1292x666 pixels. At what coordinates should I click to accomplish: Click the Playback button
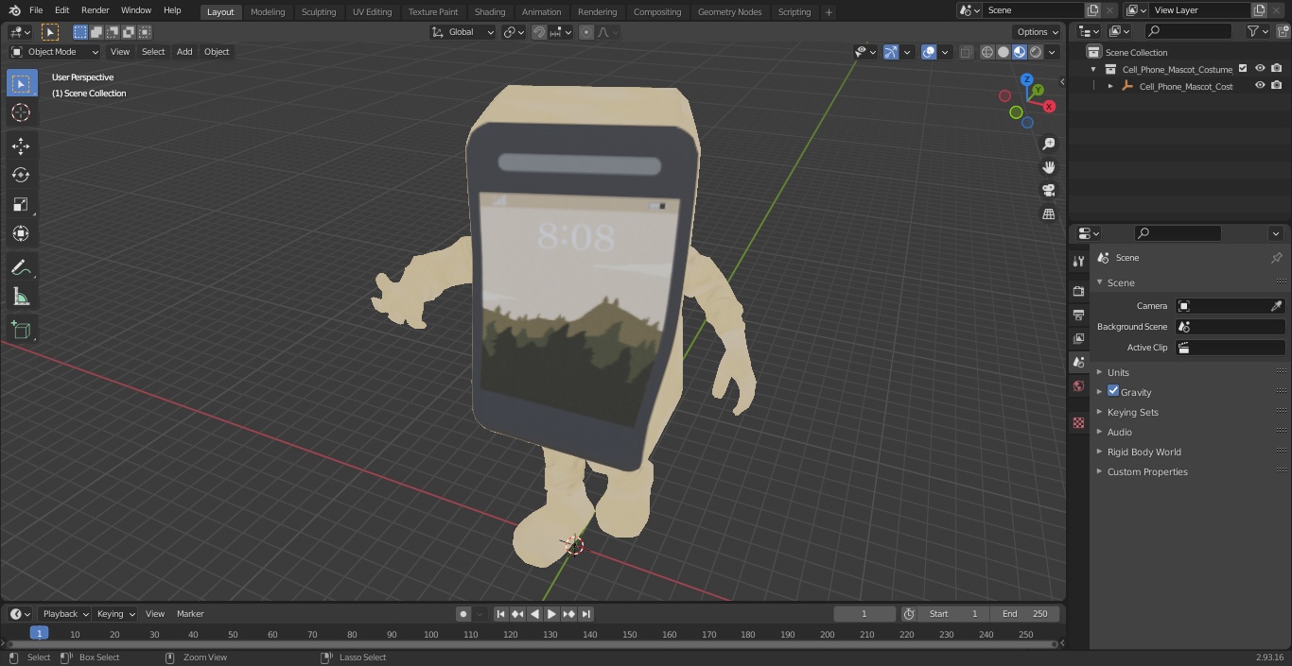click(x=65, y=614)
